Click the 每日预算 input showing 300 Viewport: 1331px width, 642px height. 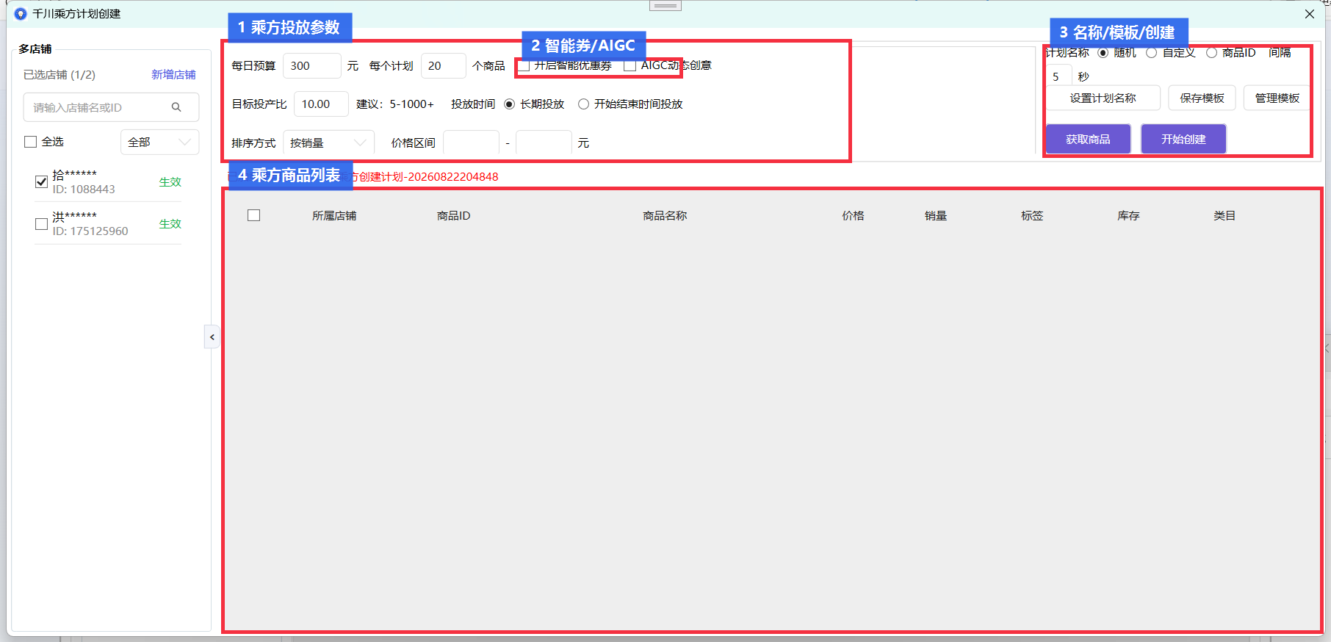[311, 65]
